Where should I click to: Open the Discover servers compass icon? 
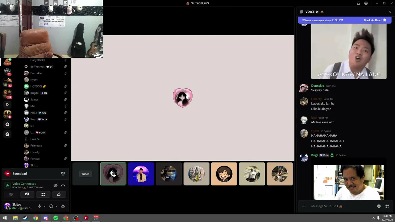click(x=7, y=134)
